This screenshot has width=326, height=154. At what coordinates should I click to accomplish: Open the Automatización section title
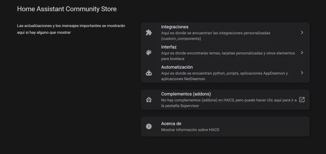177,67
